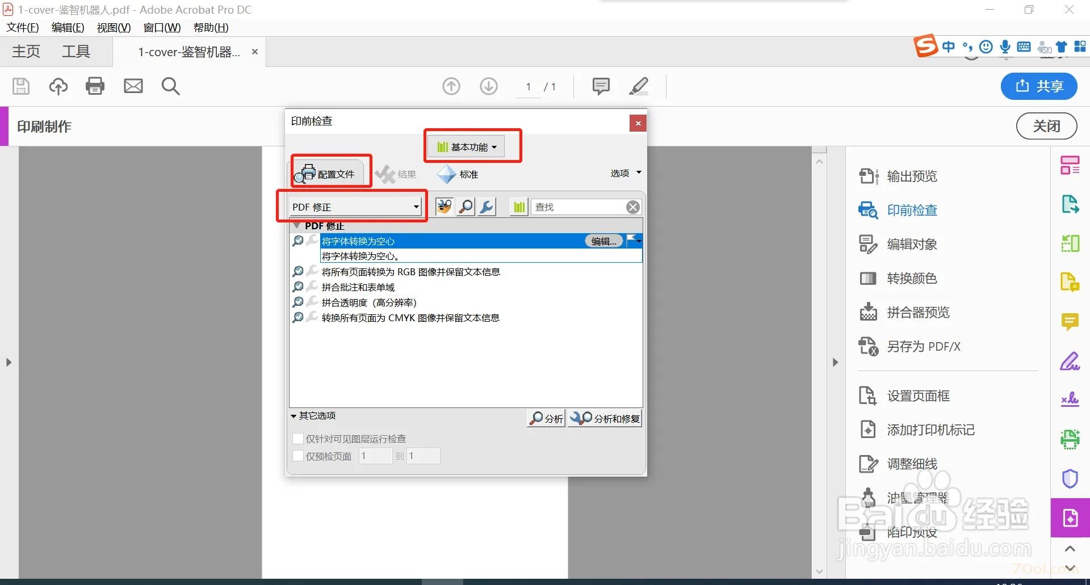Image resolution: width=1090 pixels, height=585 pixels.
Task: Click the 分析 button
Action: 546,419
